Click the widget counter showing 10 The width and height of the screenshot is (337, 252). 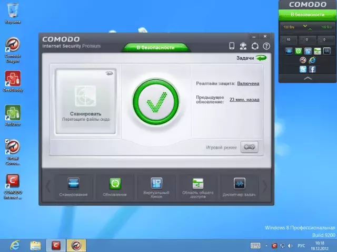289,40
